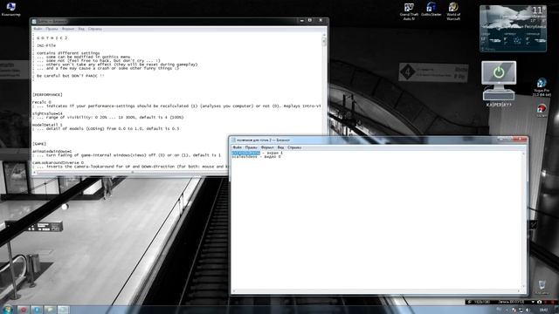Click the "sightValue=14" line in the INI file

click(47, 113)
